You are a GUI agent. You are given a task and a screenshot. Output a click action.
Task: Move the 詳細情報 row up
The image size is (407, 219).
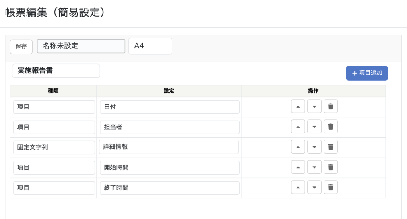tap(298, 147)
